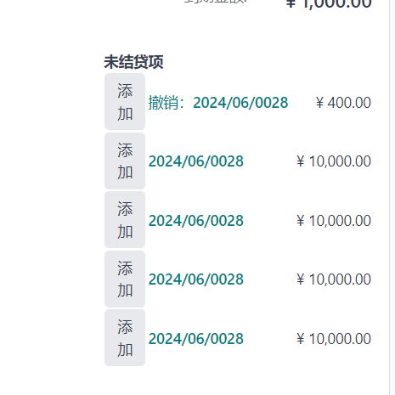This screenshot has width=395, height=395.
Task: Select the ¥ 400.00 amount
Action: pyautogui.click(x=343, y=103)
